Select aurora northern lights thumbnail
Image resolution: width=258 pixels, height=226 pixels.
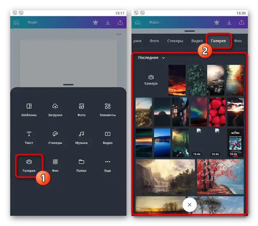click(x=199, y=112)
